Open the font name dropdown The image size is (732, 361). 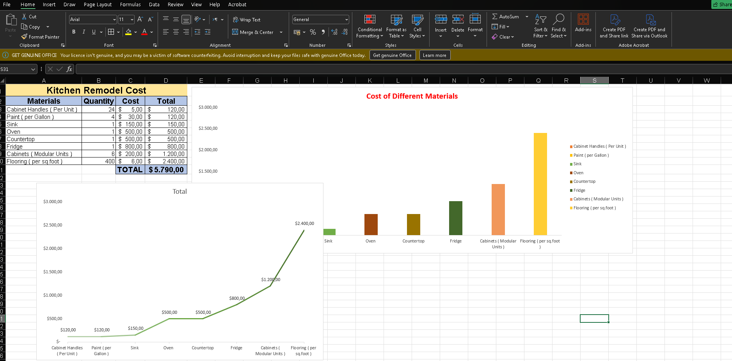[x=114, y=19]
